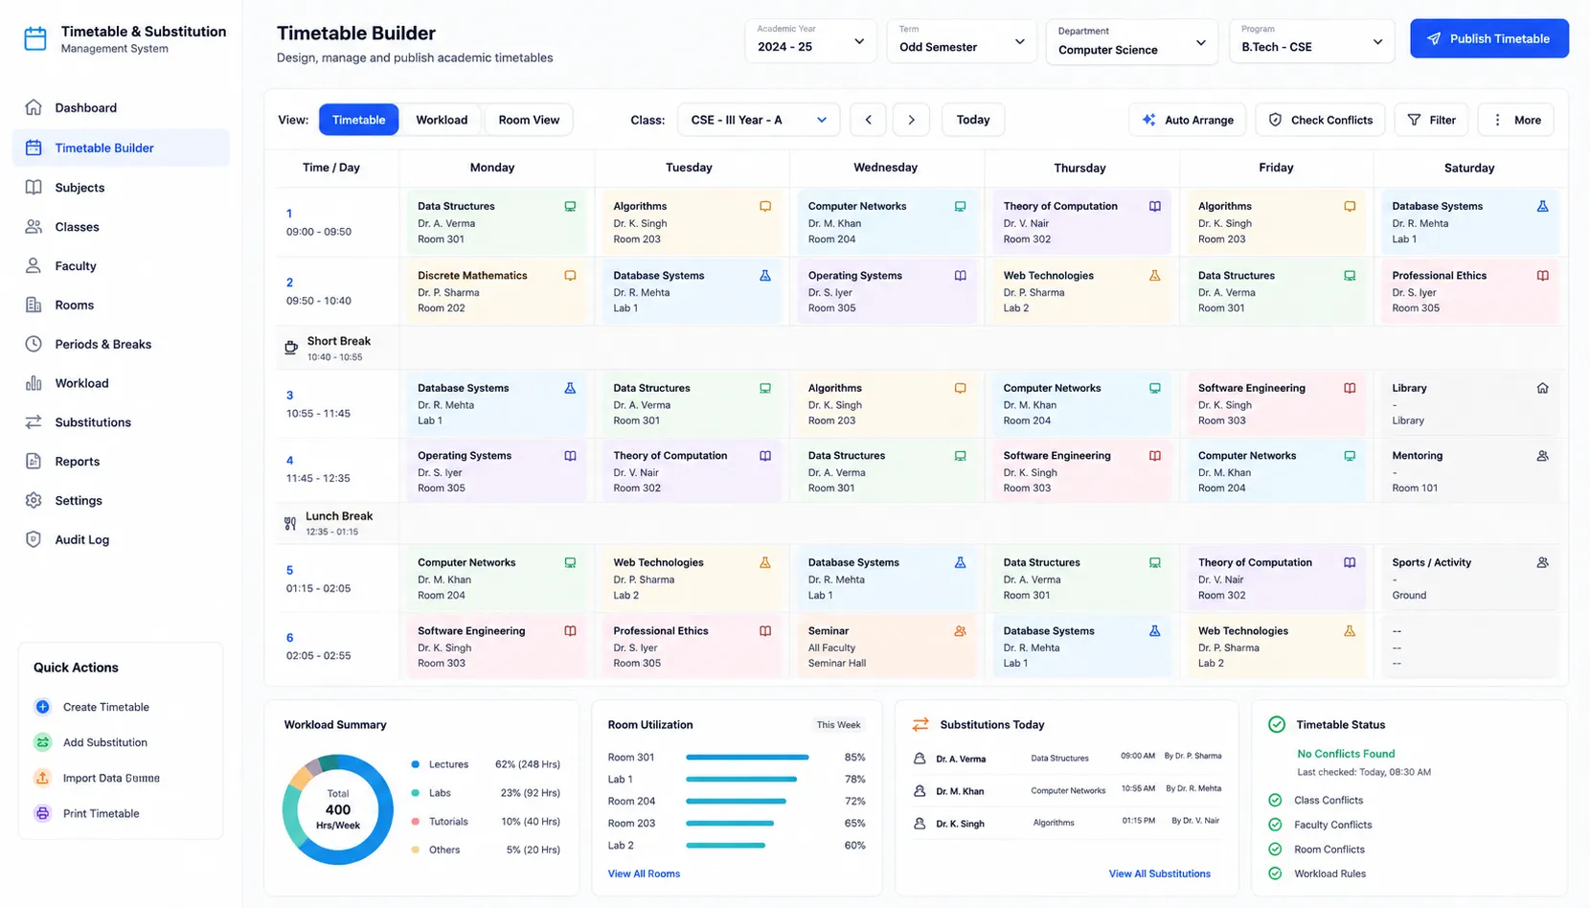Click the Workload bar chart icon in sidebar

point(34,383)
